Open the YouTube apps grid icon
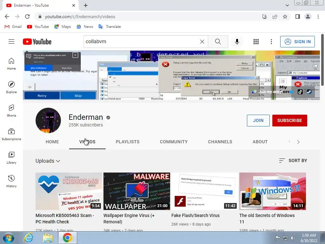 point(256,42)
